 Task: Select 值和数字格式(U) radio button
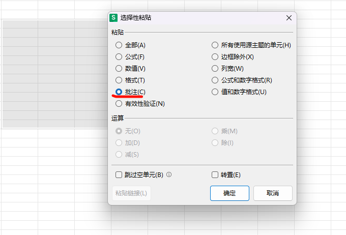[215, 92]
